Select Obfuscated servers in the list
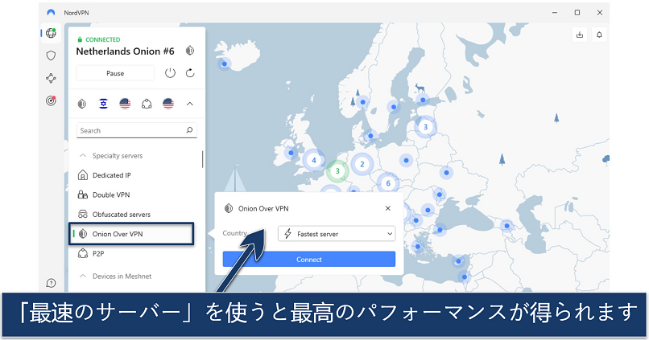The image size is (649, 340). click(x=121, y=215)
